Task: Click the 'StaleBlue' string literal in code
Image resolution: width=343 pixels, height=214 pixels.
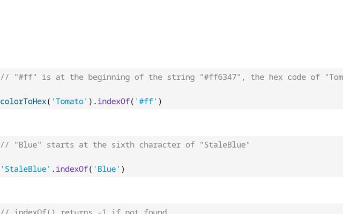Action: (x=25, y=169)
